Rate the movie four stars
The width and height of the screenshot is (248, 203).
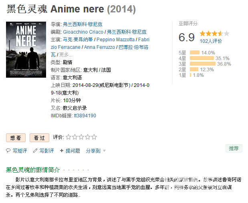coord(88,137)
